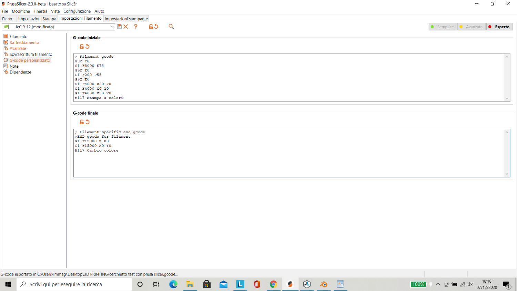Open Microsoft Store from taskbar
Screen dimensions: 517x291
206,284
